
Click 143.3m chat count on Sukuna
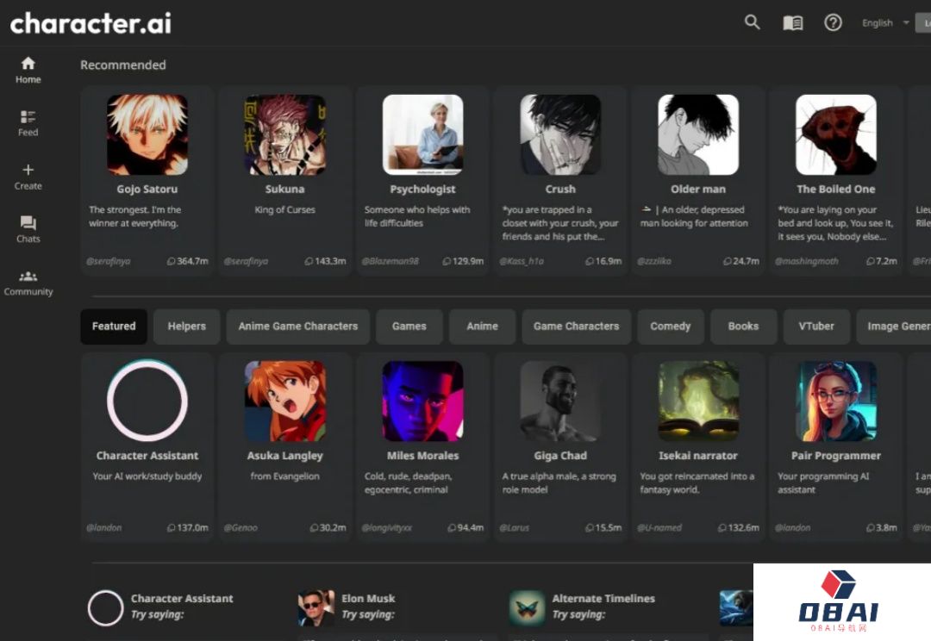tap(325, 261)
